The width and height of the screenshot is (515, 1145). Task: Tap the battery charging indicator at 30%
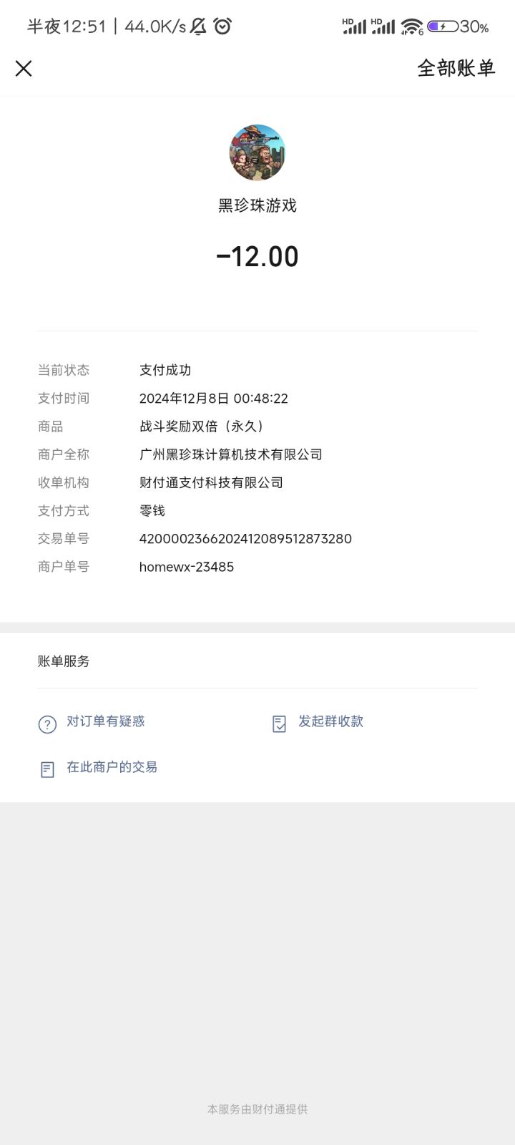443,26
